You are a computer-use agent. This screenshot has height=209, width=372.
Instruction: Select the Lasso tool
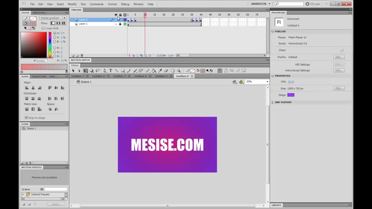[x=98, y=71]
